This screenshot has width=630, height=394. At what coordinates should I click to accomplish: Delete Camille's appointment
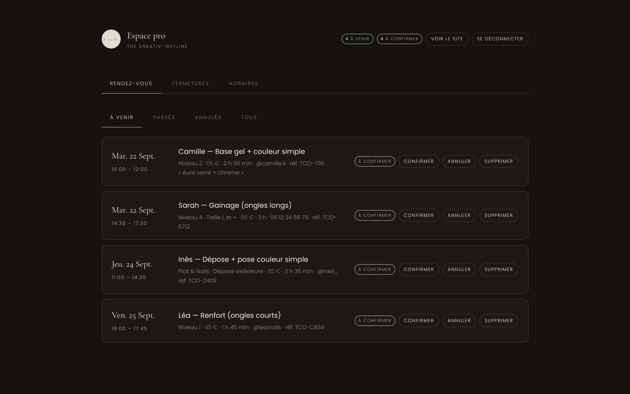499,161
